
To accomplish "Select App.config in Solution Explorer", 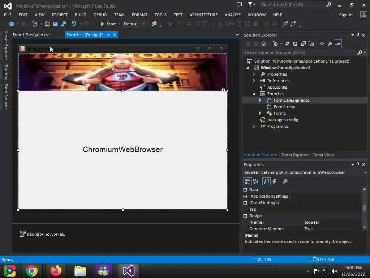I will 277,87.
